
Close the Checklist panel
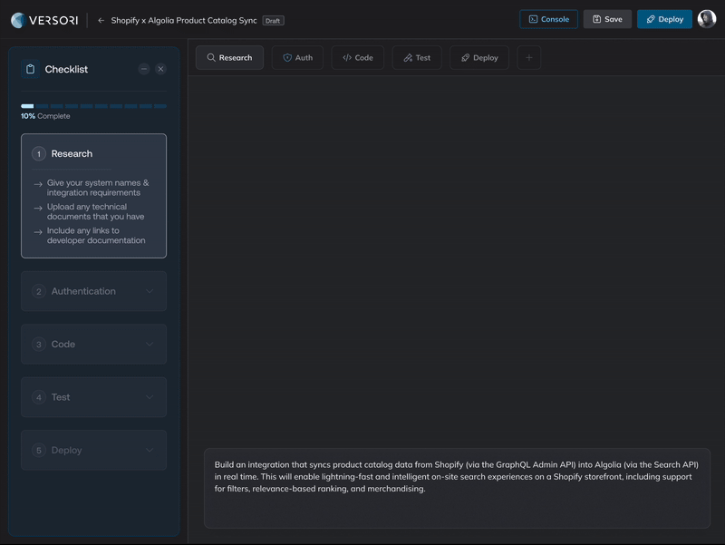(160, 70)
